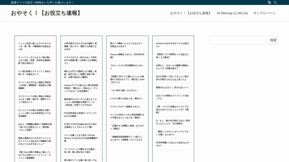This screenshot has height=162, width=289.
Task: Open the tea tree oil vs hinoki oil article
Action: coord(34,60)
